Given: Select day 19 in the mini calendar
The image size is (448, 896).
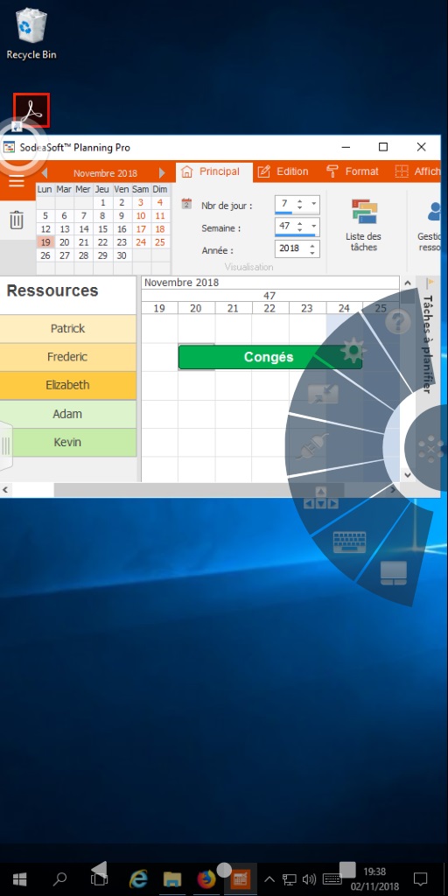Looking at the screenshot, I should pyautogui.click(x=45, y=242).
